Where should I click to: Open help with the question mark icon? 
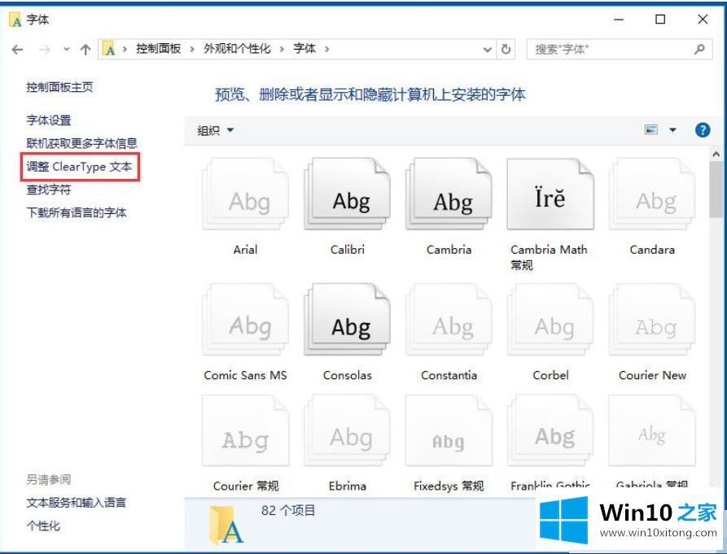703,130
